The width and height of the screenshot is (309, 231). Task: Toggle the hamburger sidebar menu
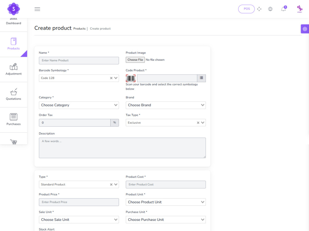(x=37, y=9)
